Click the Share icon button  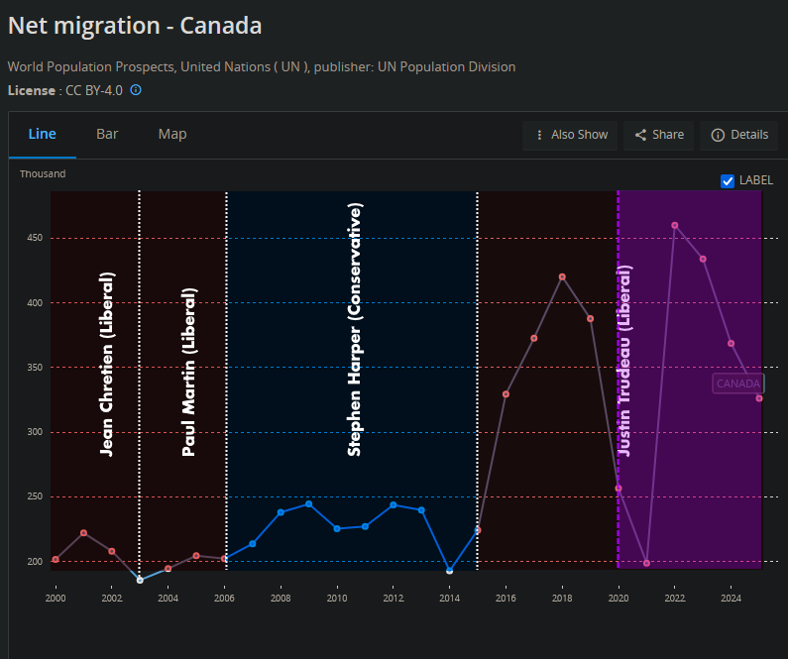coord(658,135)
